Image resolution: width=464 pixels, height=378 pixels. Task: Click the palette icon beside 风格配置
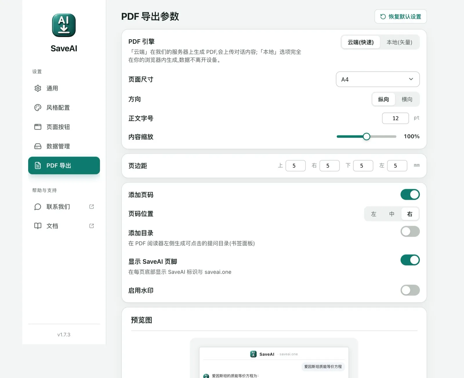38,108
